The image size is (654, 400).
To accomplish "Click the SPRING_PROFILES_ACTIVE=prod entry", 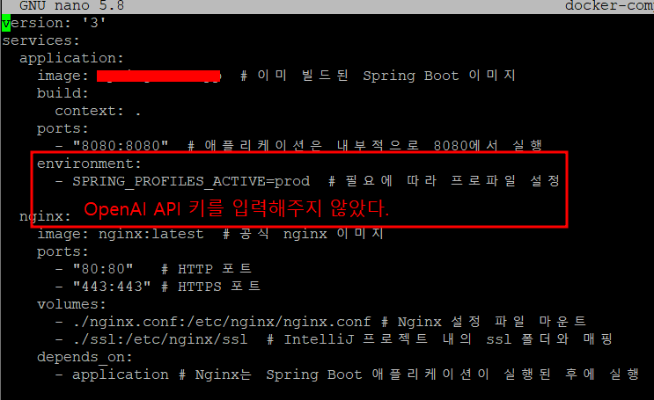I will [x=191, y=181].
